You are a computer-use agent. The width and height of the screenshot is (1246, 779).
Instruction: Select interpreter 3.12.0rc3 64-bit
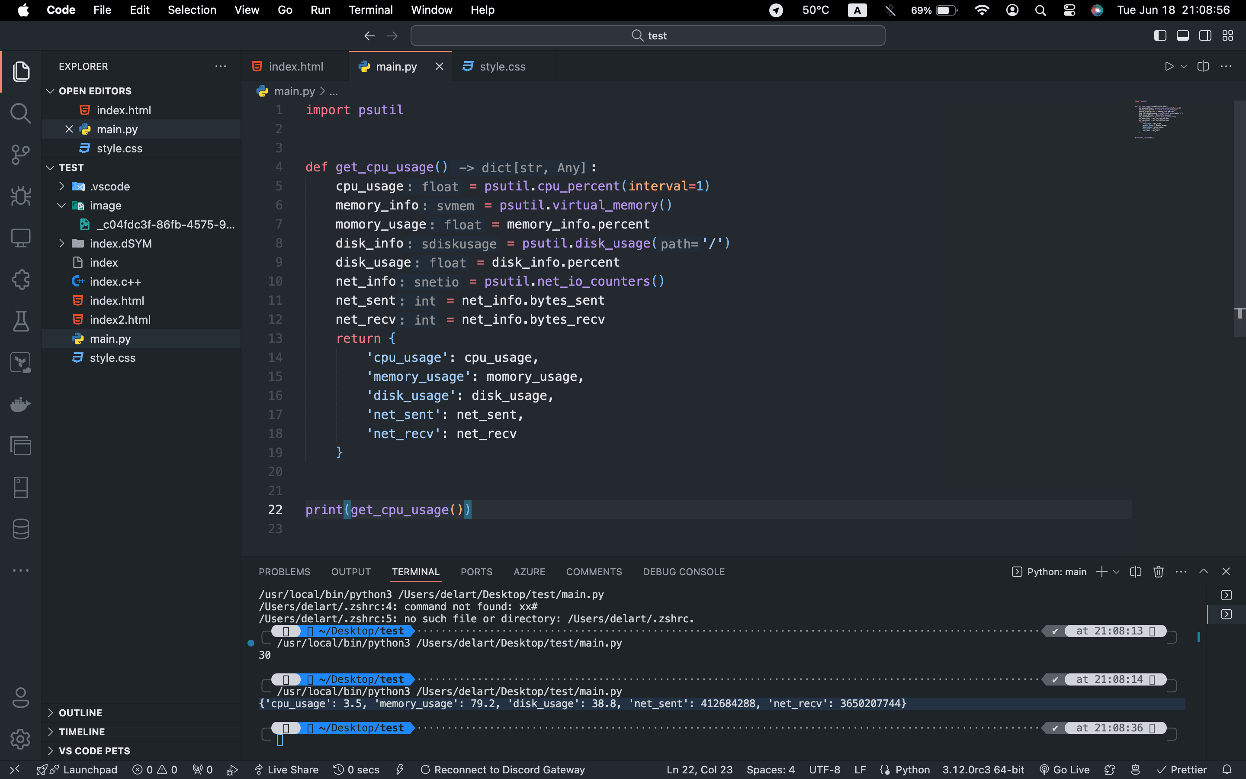(983, 769)
